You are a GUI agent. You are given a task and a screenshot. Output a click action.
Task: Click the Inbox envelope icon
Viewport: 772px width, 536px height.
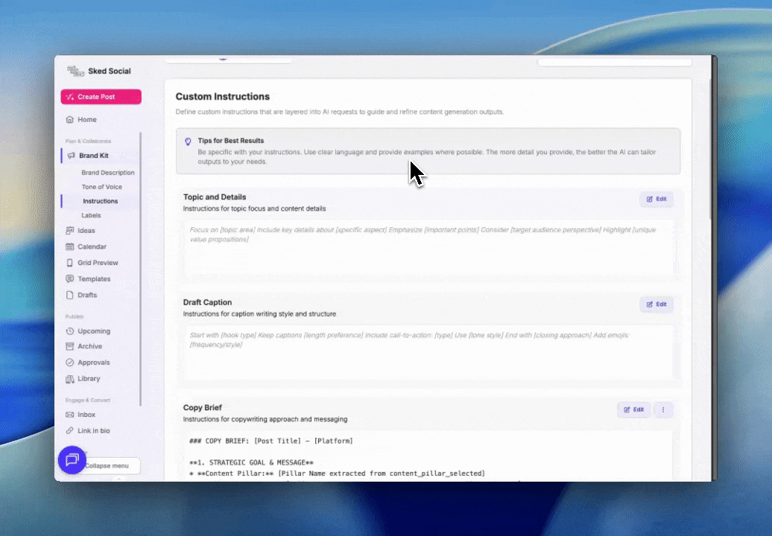(x=69, y=415)
